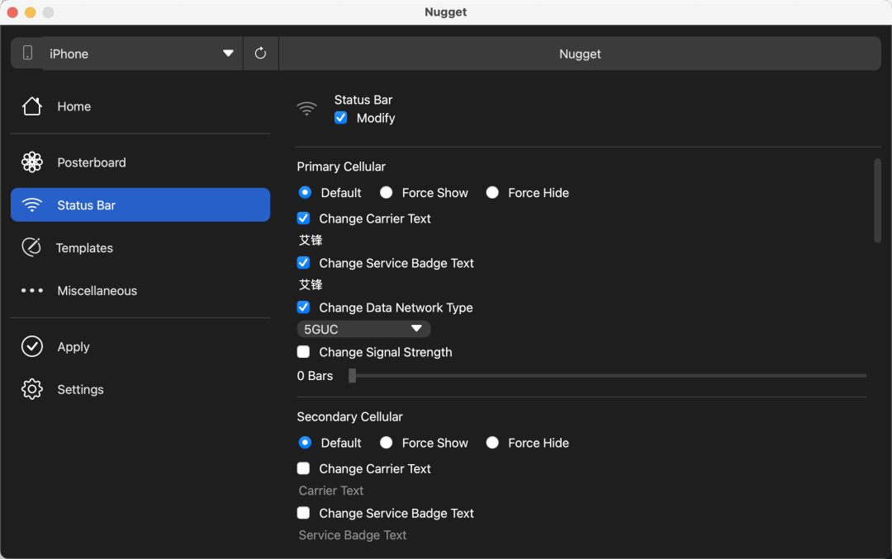Open the iPhone device dropdown

(x=142, y=54)
